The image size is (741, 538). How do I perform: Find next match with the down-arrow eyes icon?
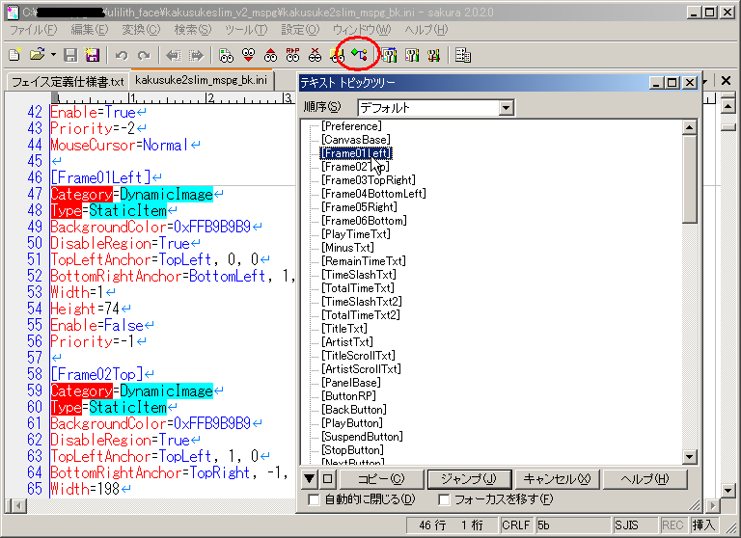coord(249,55)
